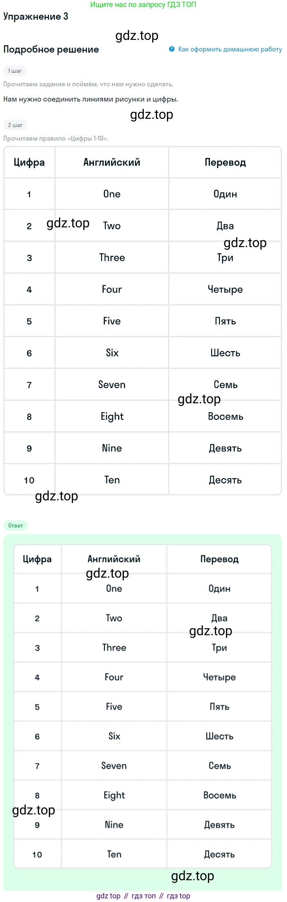
Task: Click the "Подробное решение" heading
Action: [51, 49]
